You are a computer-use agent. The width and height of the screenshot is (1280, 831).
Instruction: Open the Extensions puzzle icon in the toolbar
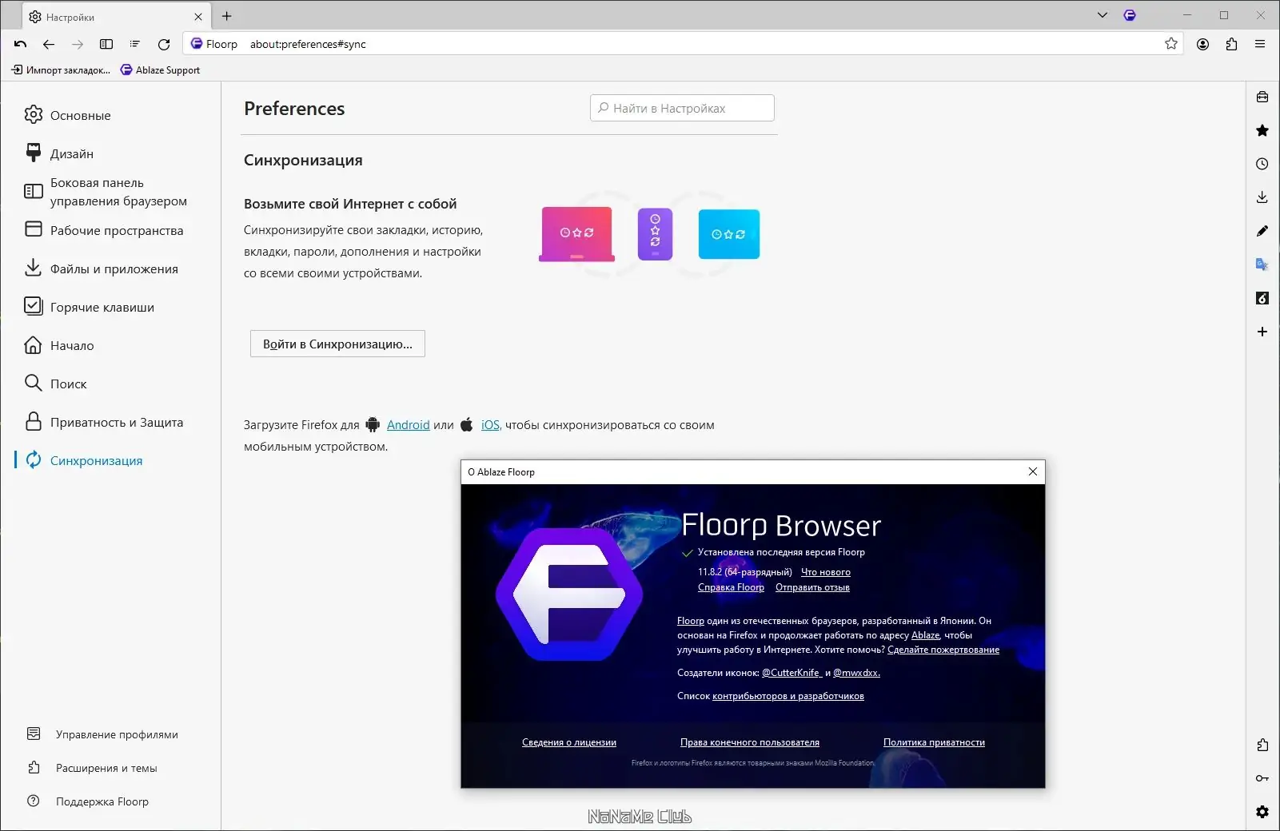pyautogui.click(x=1231, y=44)
